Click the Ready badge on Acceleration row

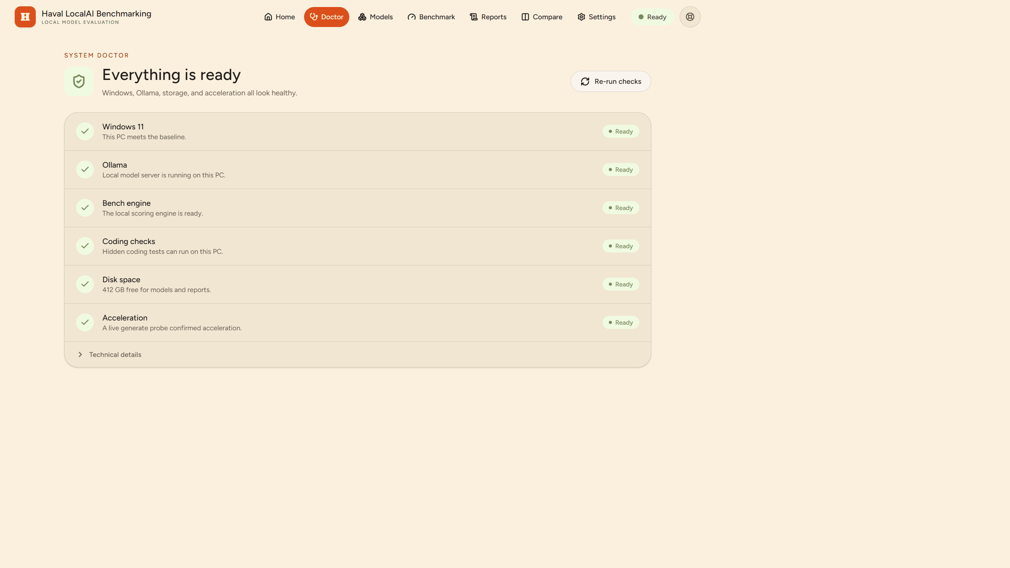(x=621, y=322)
